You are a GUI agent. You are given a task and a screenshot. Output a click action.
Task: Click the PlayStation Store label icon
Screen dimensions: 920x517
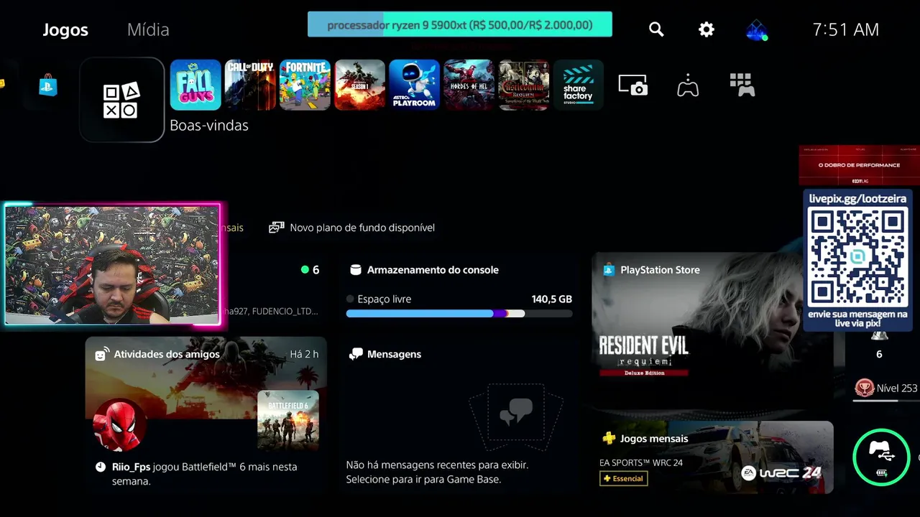pos(609,270)
